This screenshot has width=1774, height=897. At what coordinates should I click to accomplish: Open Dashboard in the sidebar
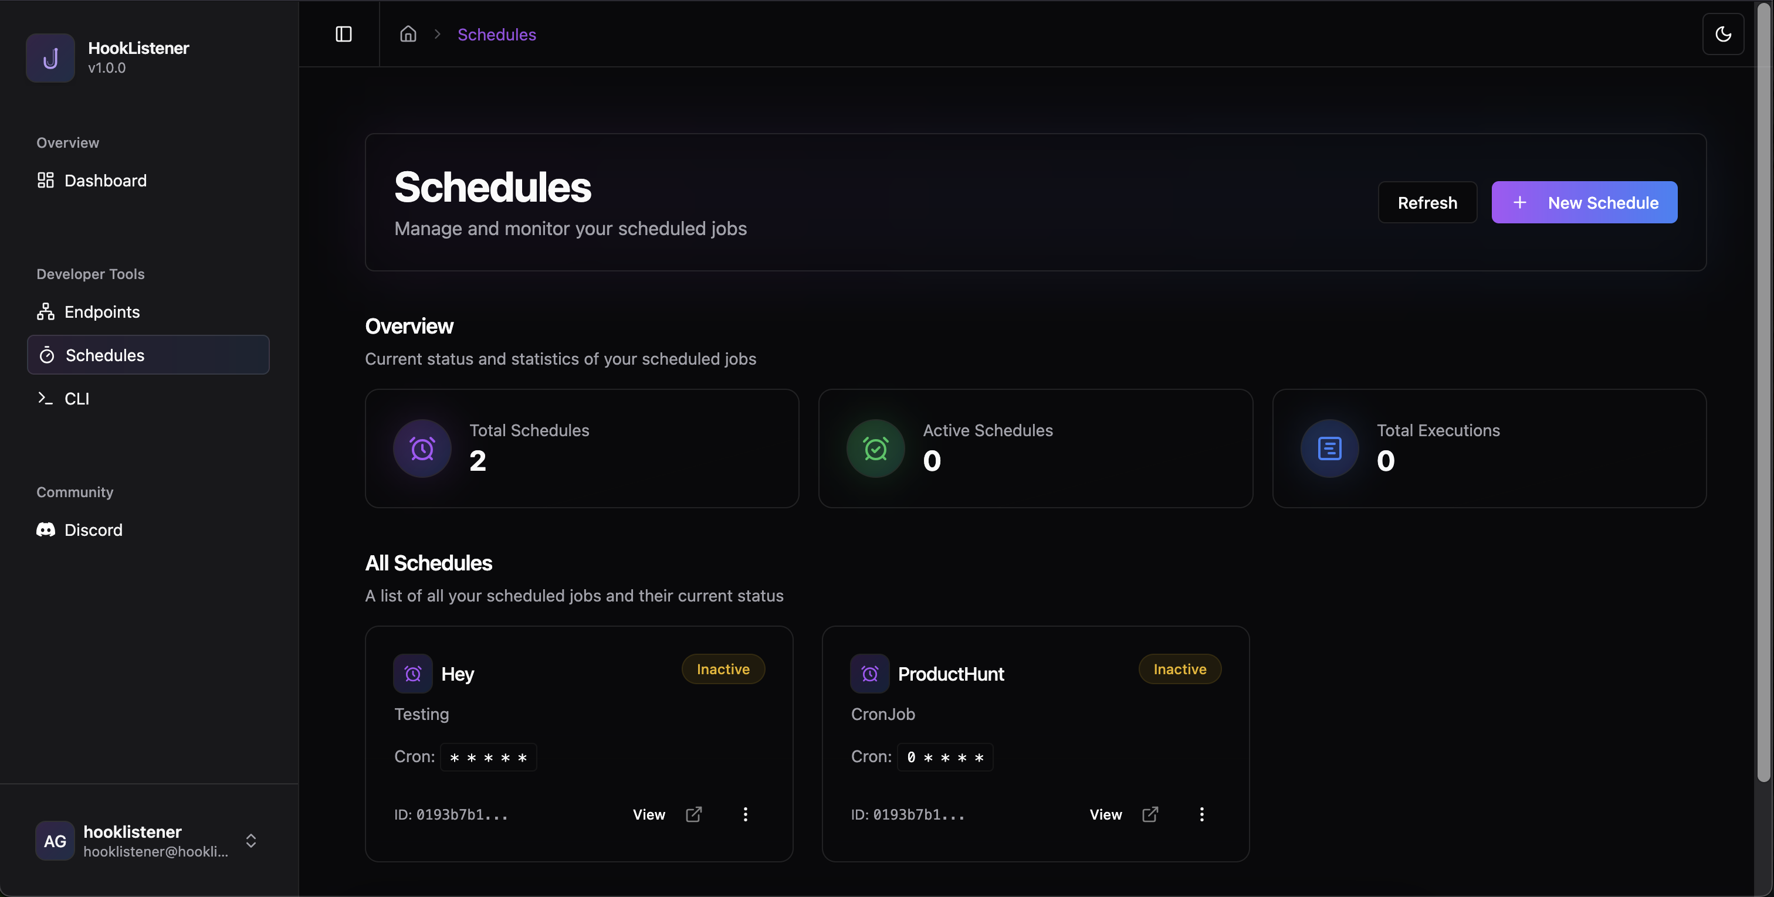tap(104, 181)
